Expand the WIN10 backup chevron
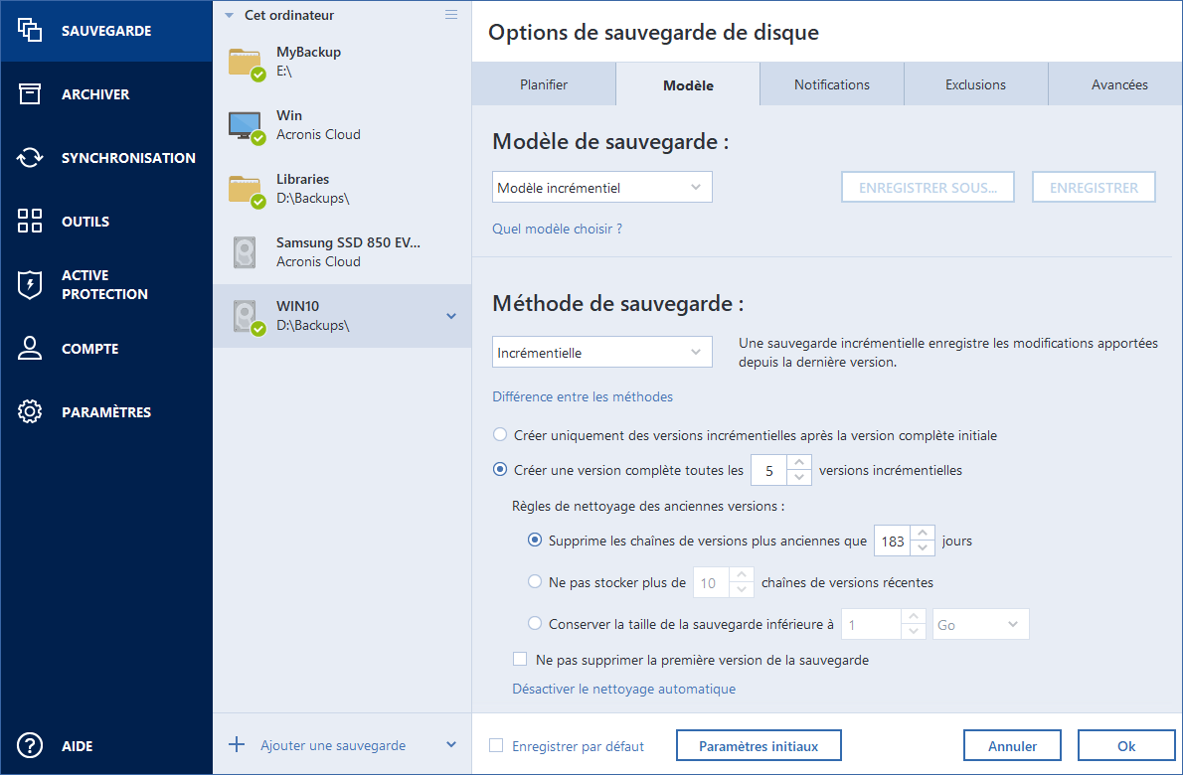1183x775 pixels. 451,316
